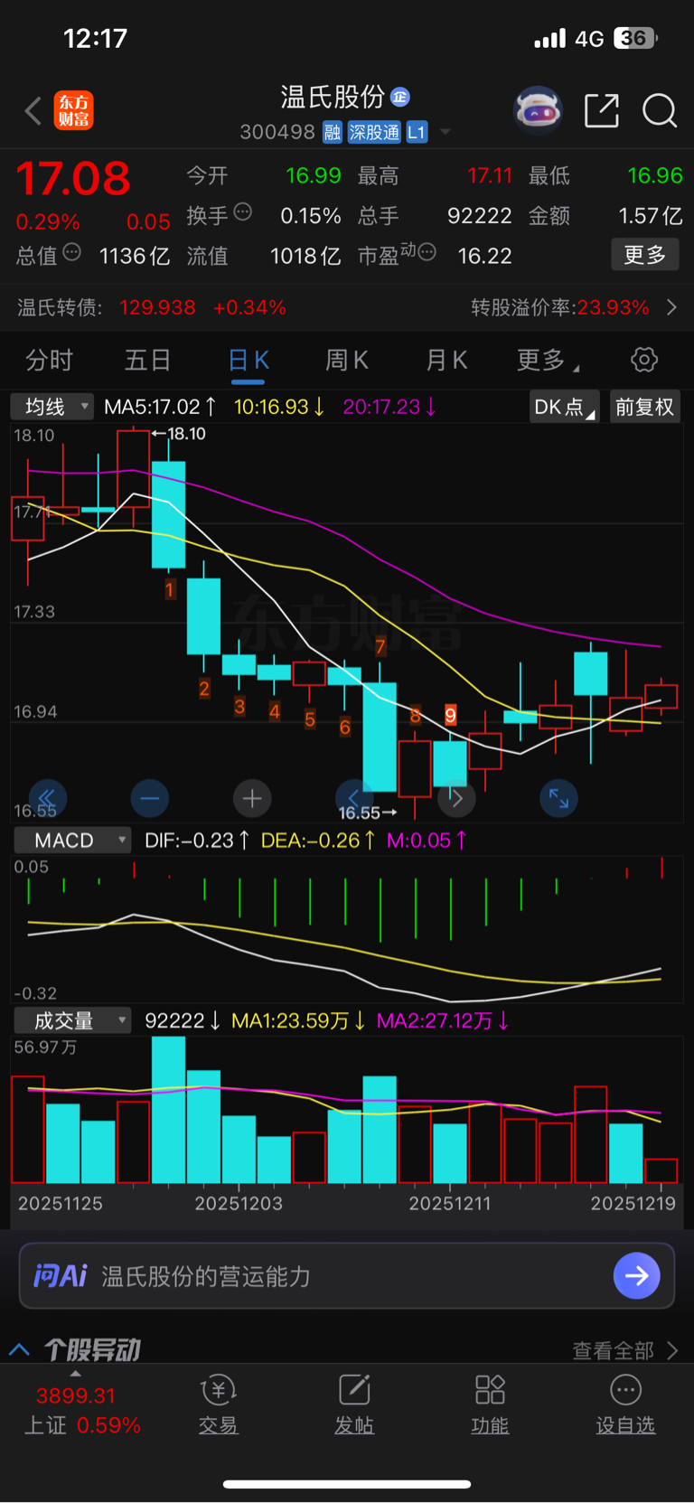The height and width of the screenshot is (1503, 694).
Task: Tap the DIF:-0.23 value
Action: point(197,841)
